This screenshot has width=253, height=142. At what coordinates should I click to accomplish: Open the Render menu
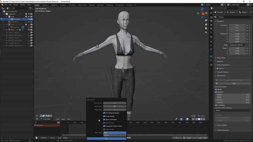(x=16, y=5)
